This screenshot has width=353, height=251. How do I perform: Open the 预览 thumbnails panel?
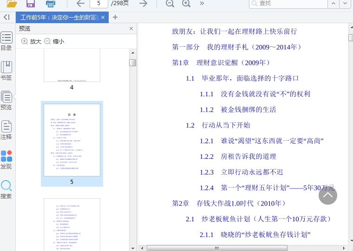(7, 100)
